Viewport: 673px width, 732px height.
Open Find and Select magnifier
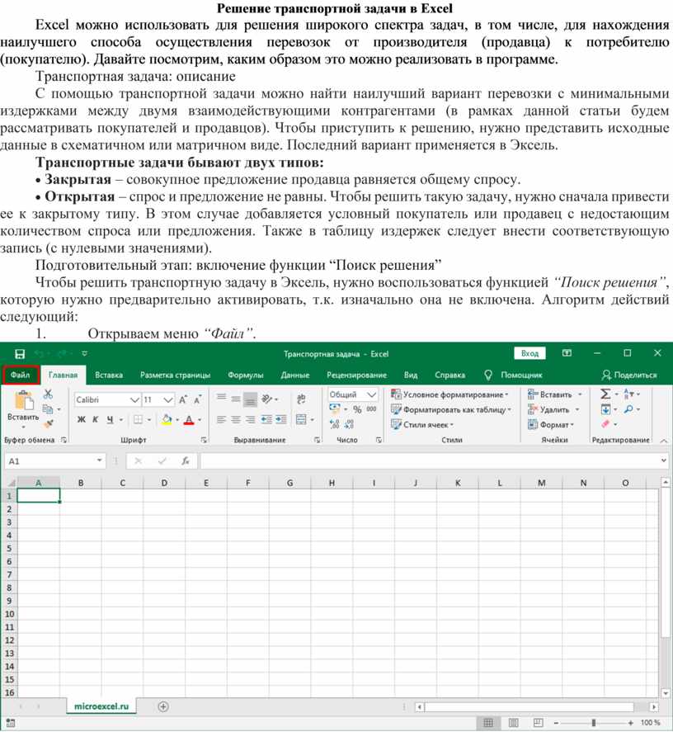click(x=628, y=409)
